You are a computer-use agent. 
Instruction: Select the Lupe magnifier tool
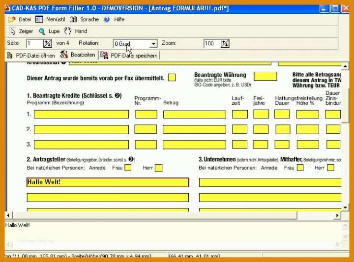point(49,31)
